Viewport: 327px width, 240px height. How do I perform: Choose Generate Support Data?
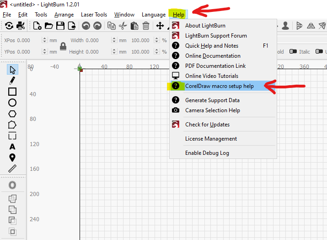click(x=223, y=100)
